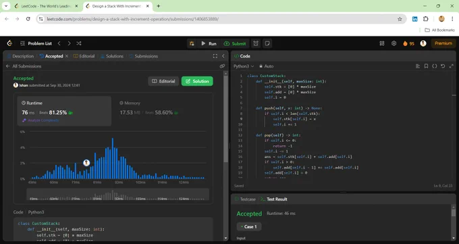Submit the solution

click(x=235, y=43)
